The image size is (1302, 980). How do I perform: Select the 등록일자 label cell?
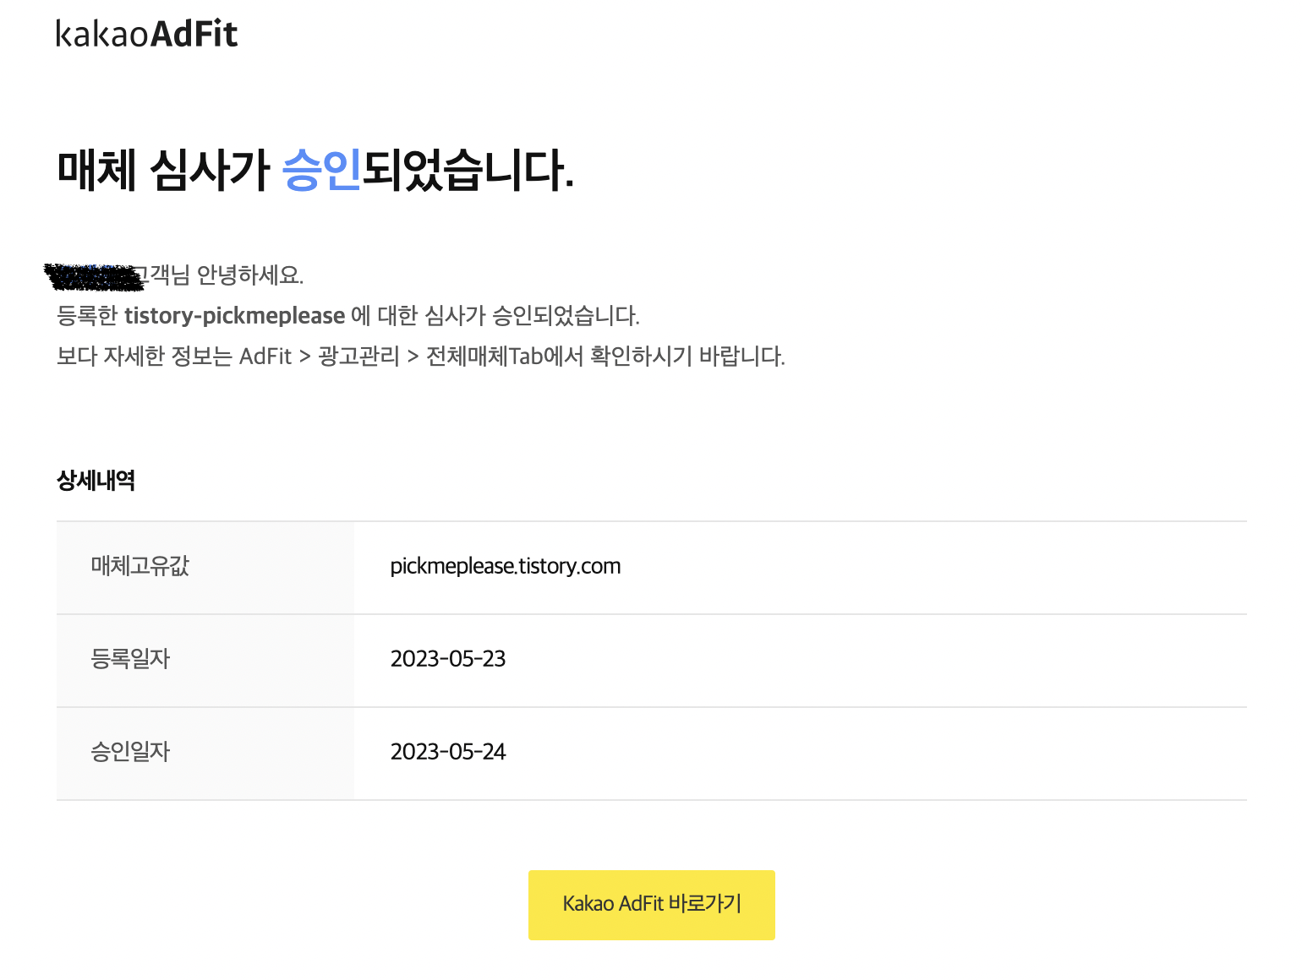click(205, 661)
